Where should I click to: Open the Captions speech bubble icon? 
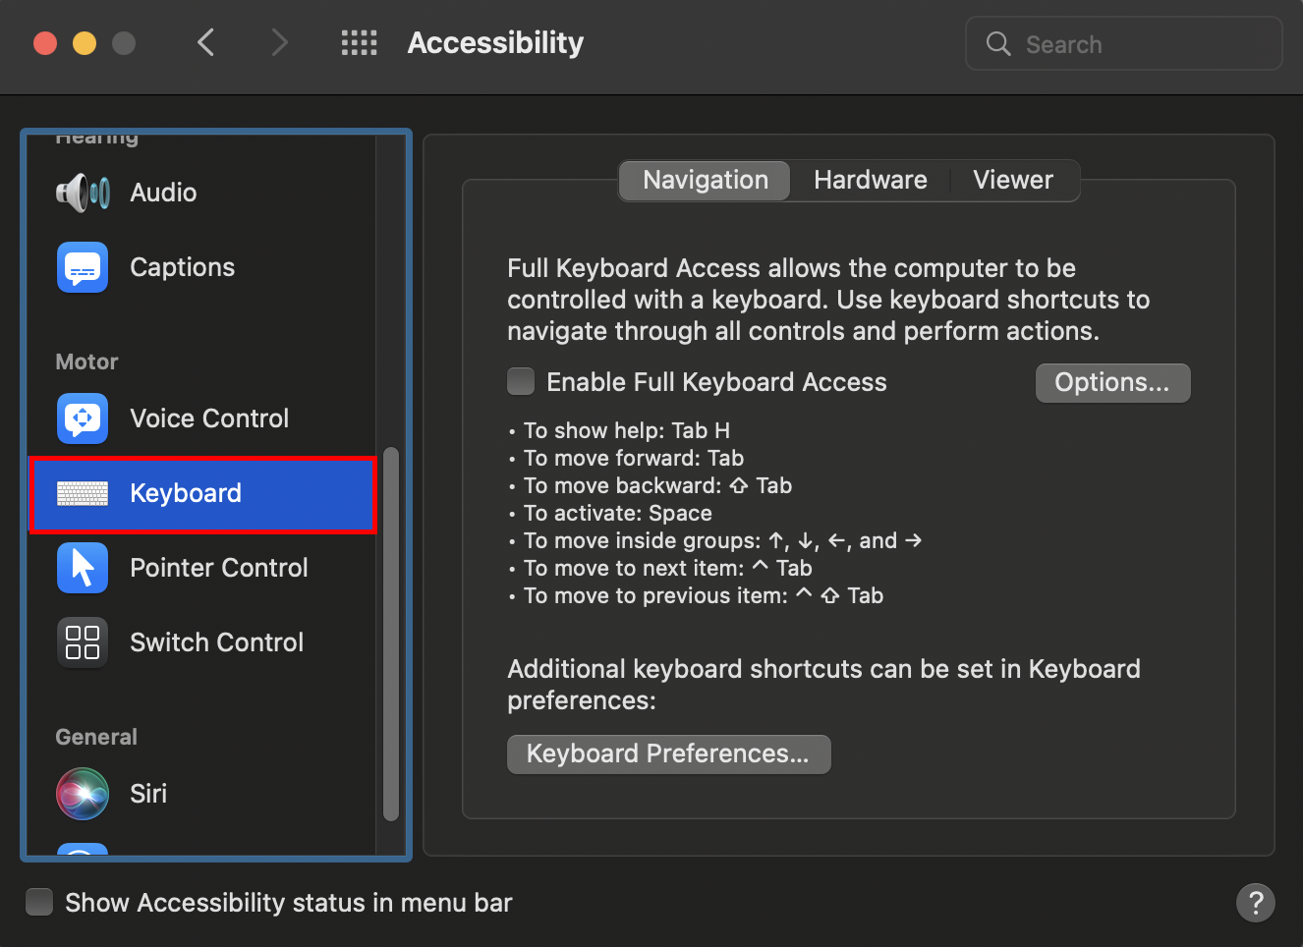83,267
